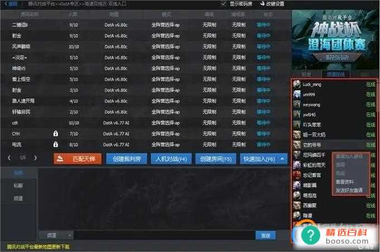Click the avatar beside 尼玛俩四千

296,155
